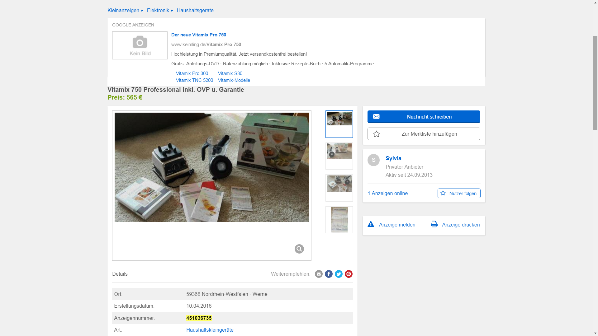The image size is (598, 336).
Task: Click the GOOGLE ANZEIGEN label
Action: [133, 25]
